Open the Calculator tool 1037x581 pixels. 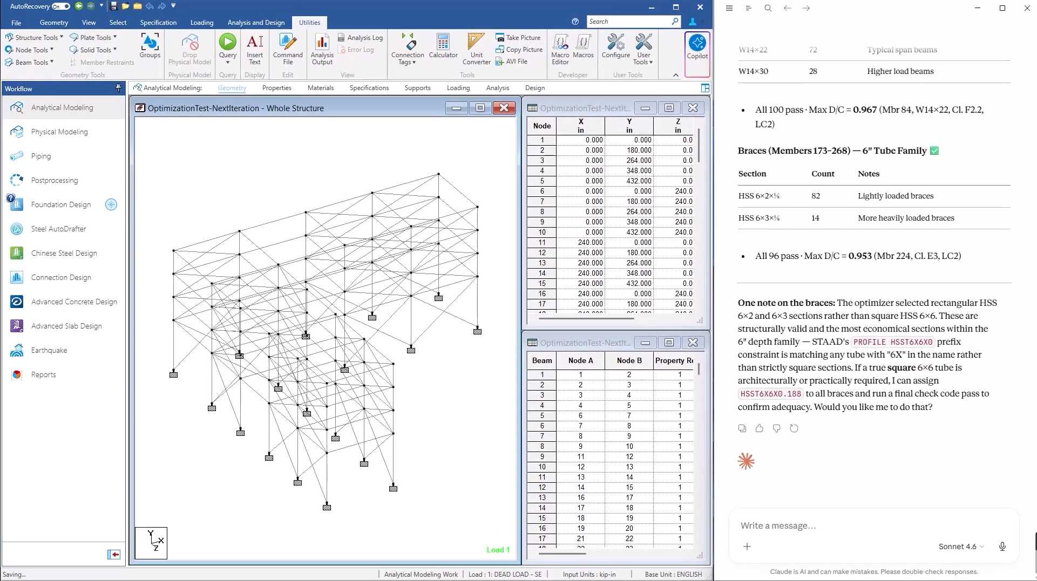[443, 45]
